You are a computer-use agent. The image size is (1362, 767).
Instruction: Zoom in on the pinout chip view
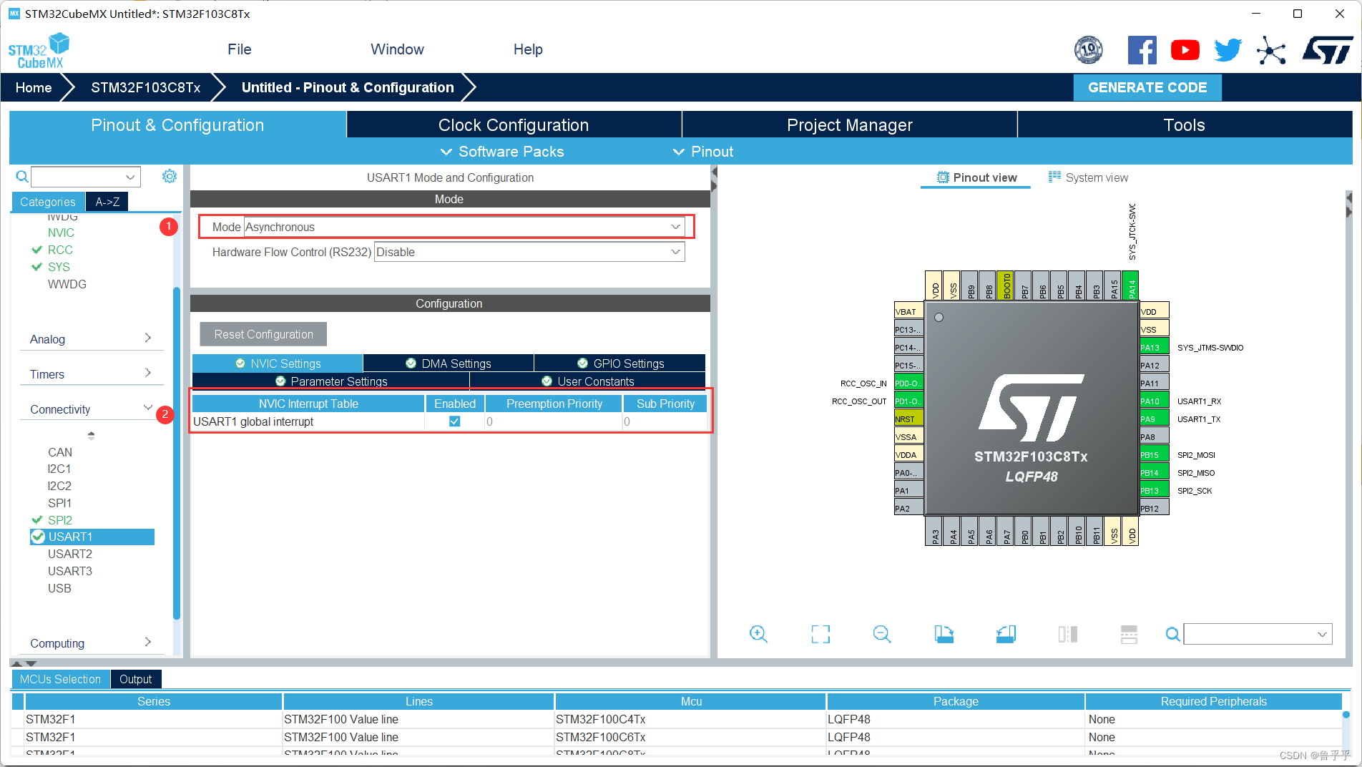pos(758,634)
